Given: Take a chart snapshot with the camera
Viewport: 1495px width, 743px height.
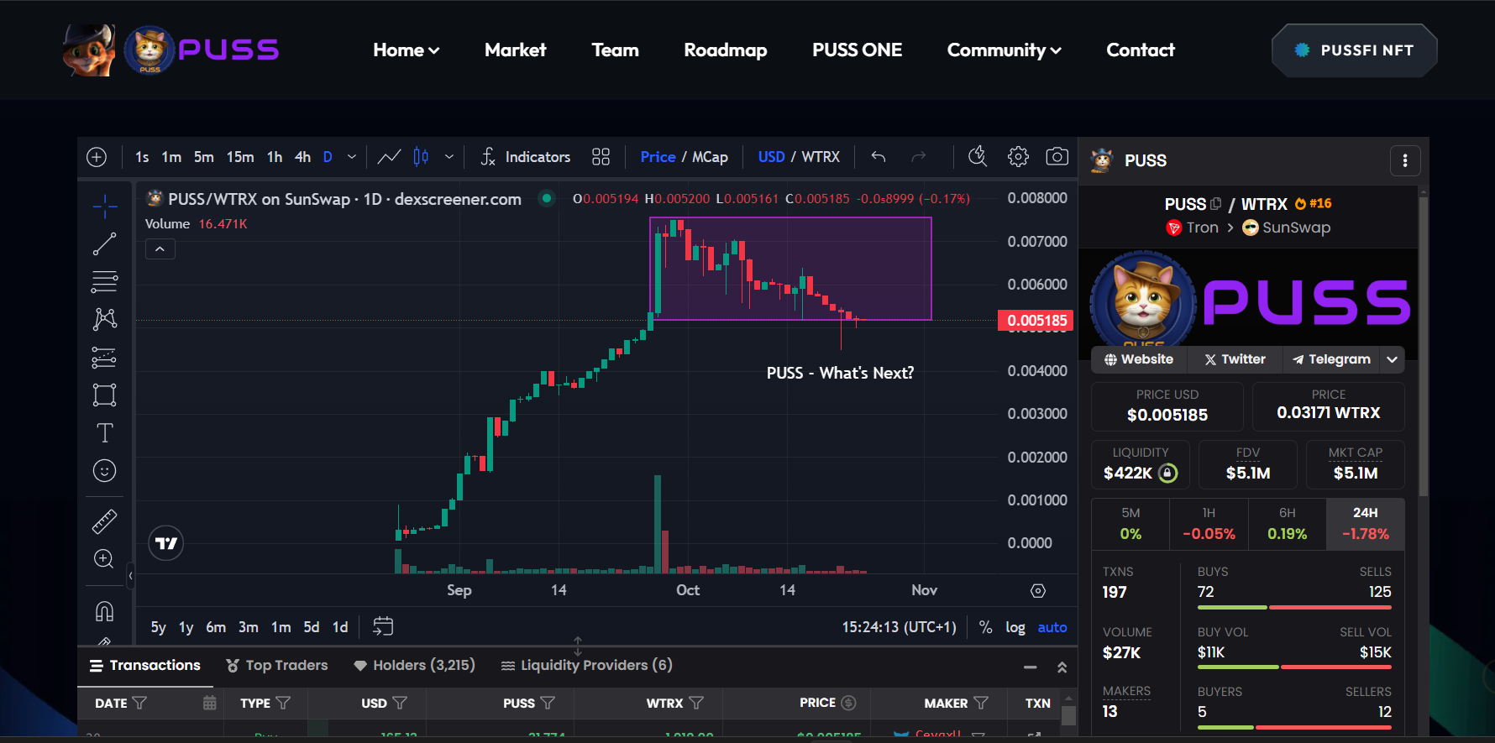Looking at the screenshot, I should [1057, 157].
